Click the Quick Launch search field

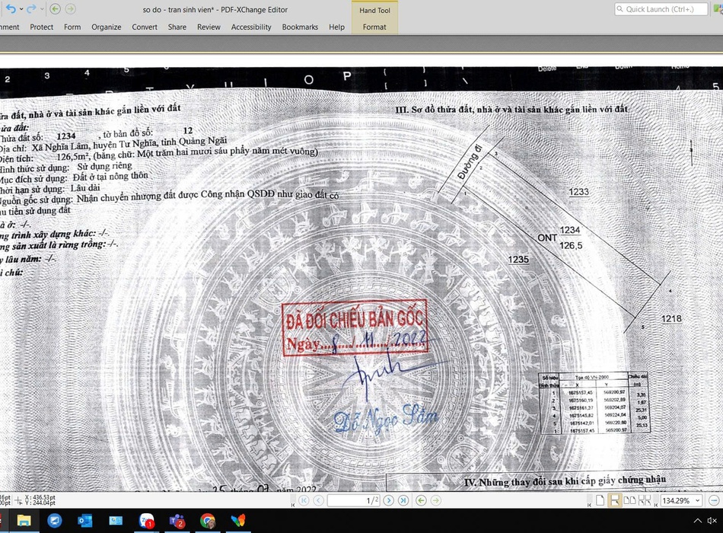(661, 9)
